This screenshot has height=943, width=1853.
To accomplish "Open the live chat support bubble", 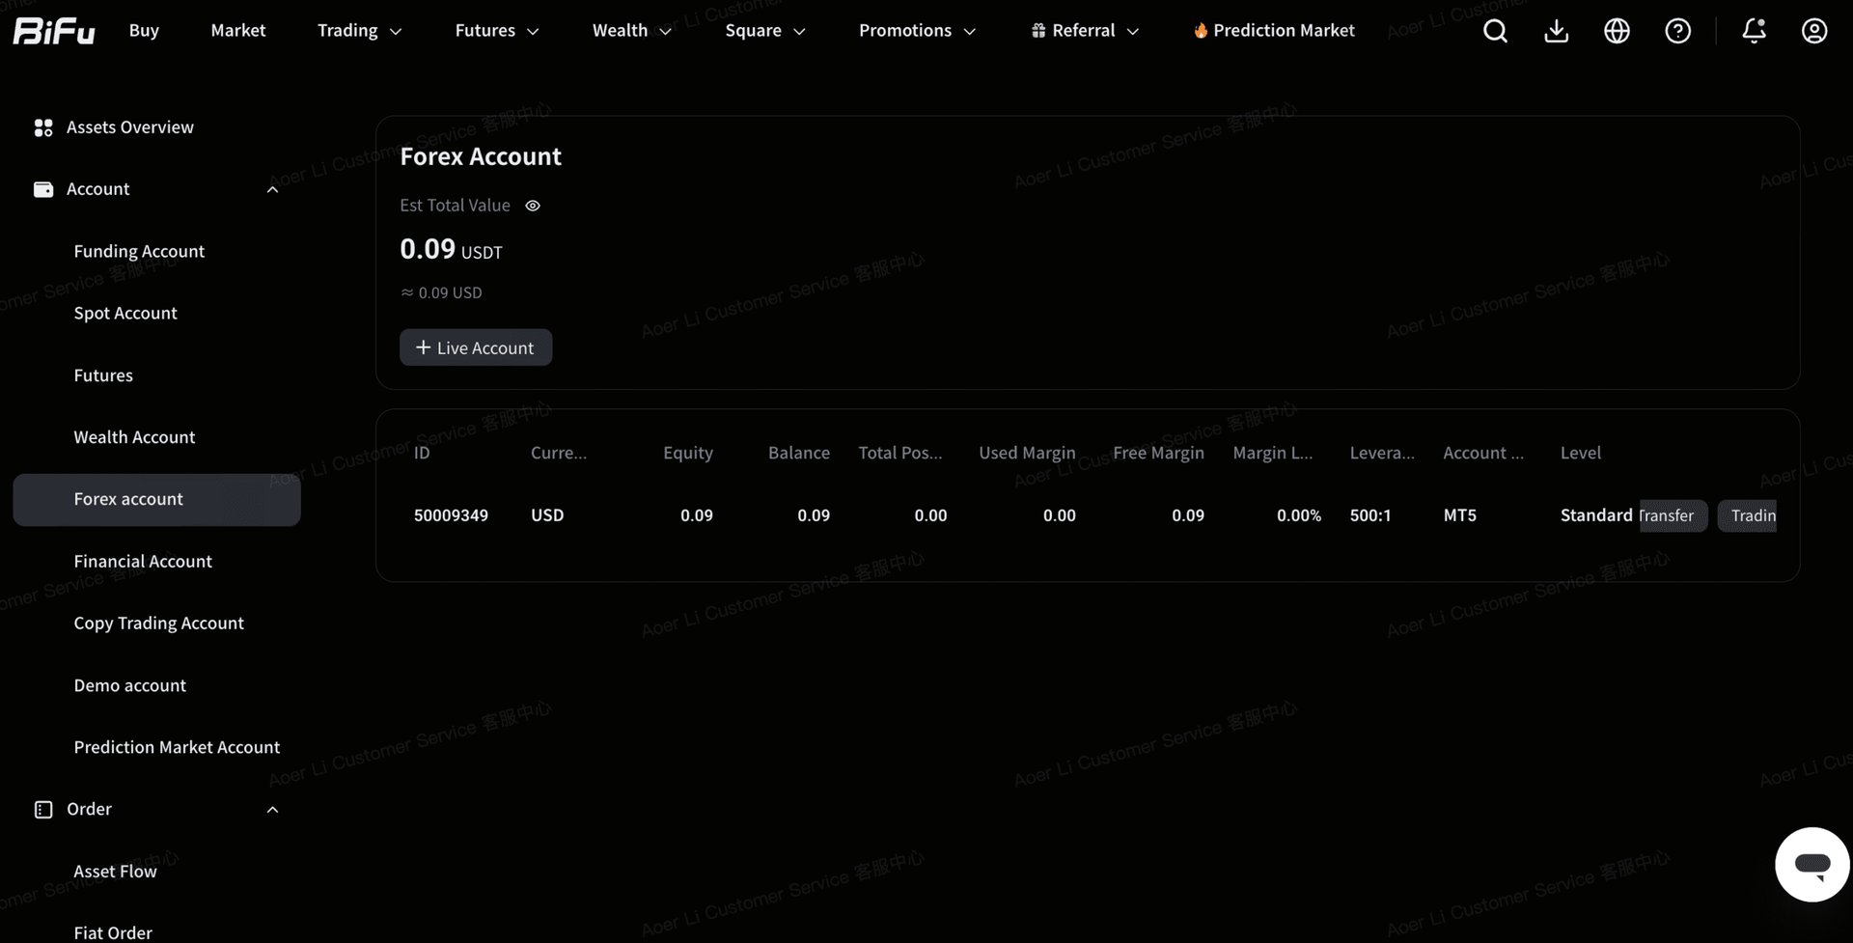I will point(1812,864).
